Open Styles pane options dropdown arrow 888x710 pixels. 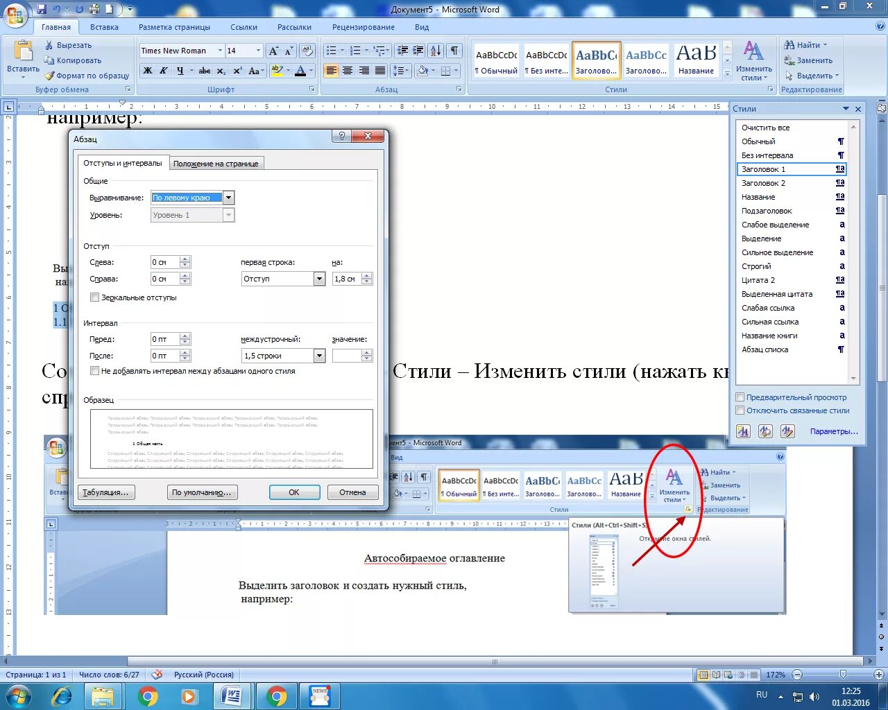point(846,109)
